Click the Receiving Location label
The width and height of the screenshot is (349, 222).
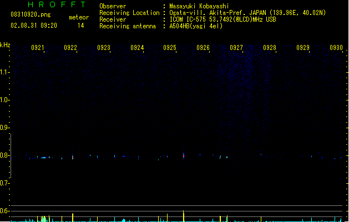pyautogui.click(x=129, y=13)
